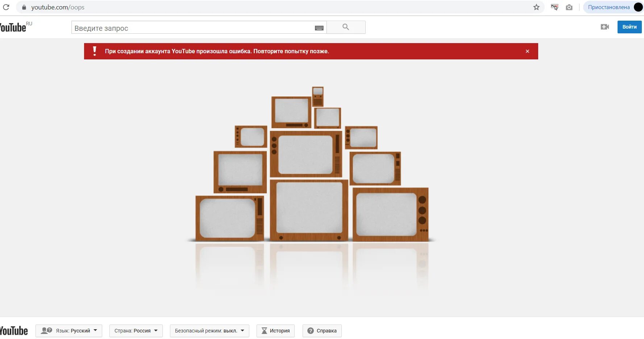
Task: Reload the page with the refresh icon
Action: [6, 7]
